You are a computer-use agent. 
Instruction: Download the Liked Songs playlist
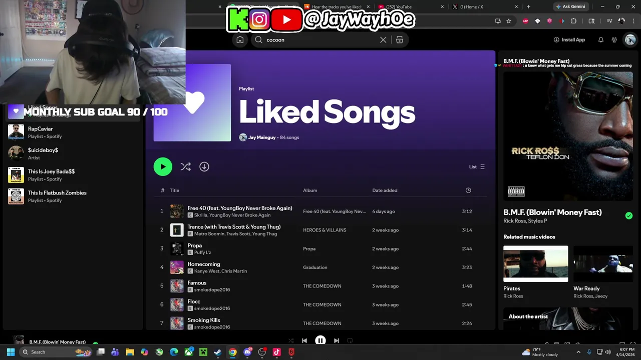tap(204, 166)
